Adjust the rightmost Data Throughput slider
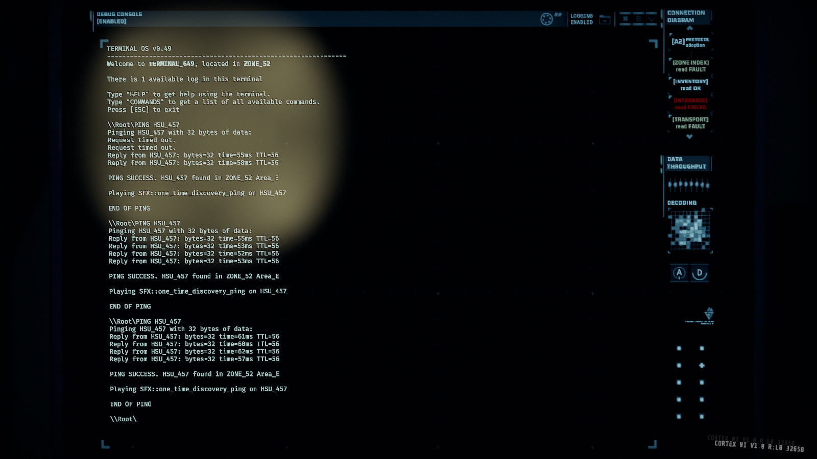Viewport: 817px width, 459px height. [708, 185]
